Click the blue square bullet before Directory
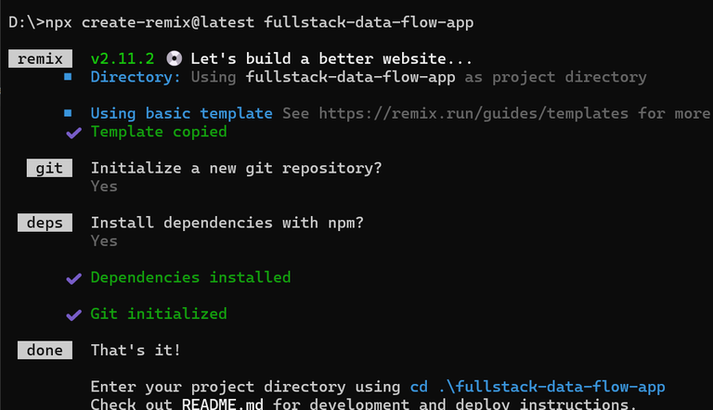713x410 pixels. click(69, 77)
